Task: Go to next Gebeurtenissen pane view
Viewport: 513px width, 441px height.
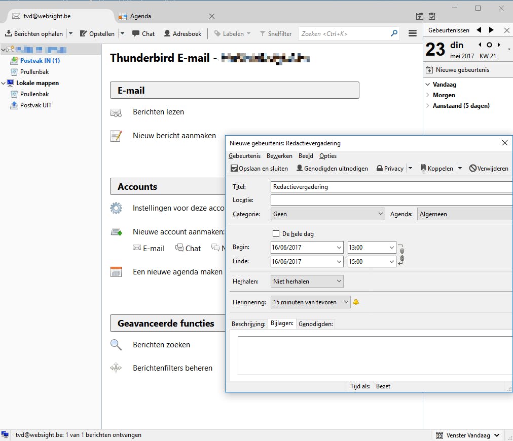Action: [491, 30]
